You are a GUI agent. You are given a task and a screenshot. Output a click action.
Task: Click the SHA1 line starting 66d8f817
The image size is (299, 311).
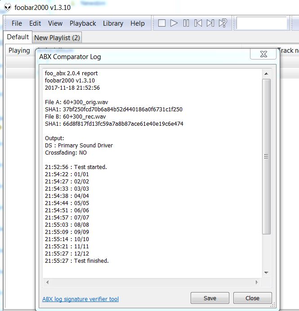(x=114, y=124)
